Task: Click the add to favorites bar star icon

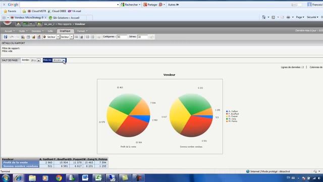Action: click(24, 11)
